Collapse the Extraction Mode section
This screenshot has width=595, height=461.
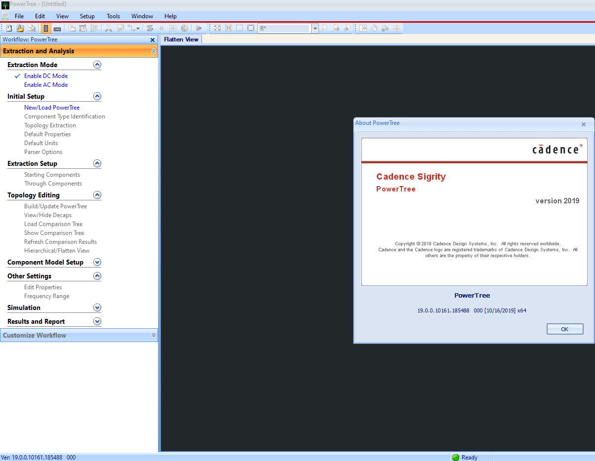tap(97, 65)
